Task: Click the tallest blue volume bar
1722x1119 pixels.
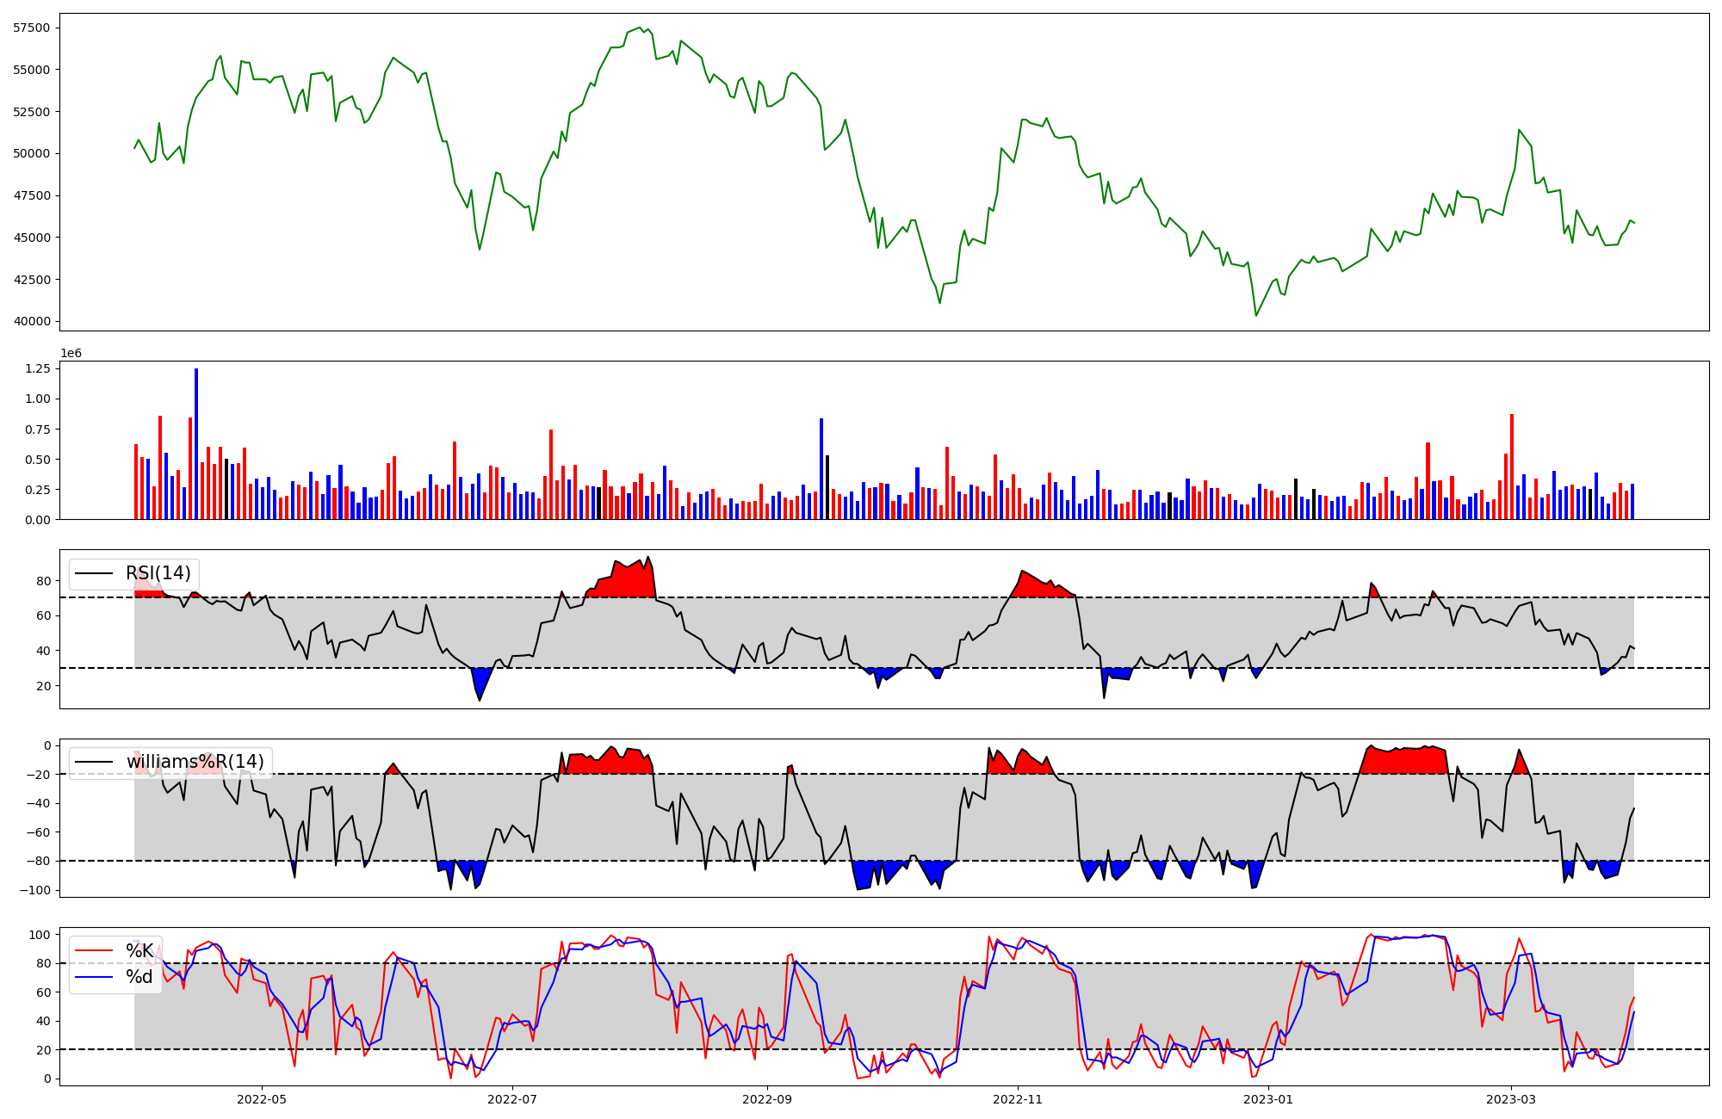Action: pyautogui.click(x=196, y=444)
